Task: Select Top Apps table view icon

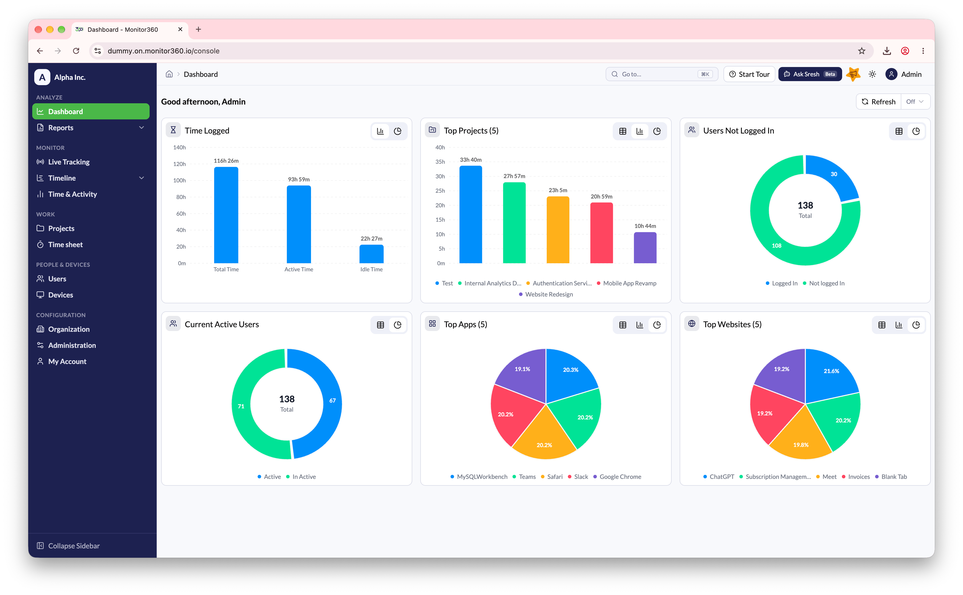Action: (622, 325)
